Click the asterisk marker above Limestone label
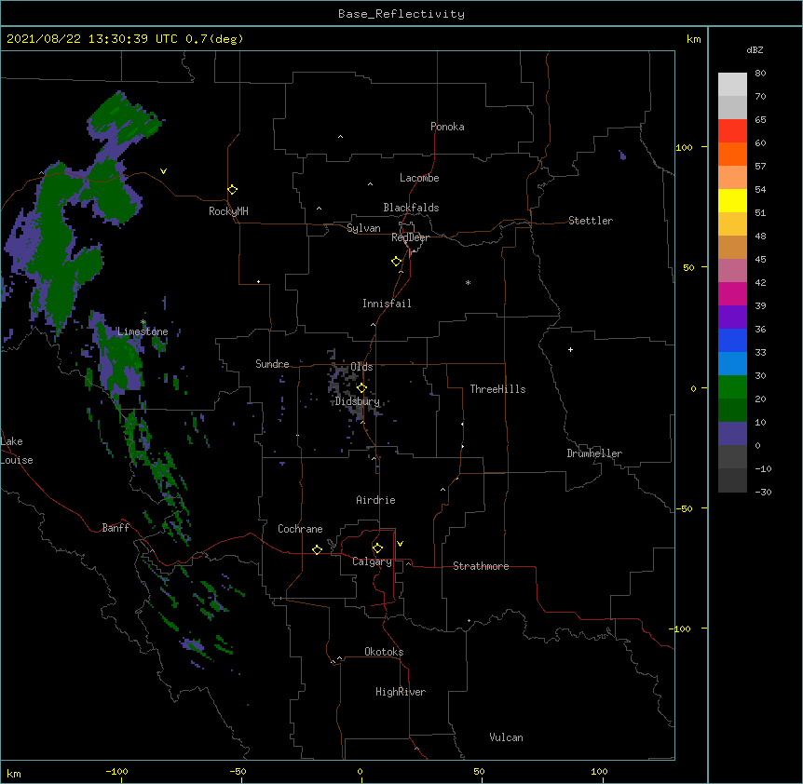 [x=143, y=322]
